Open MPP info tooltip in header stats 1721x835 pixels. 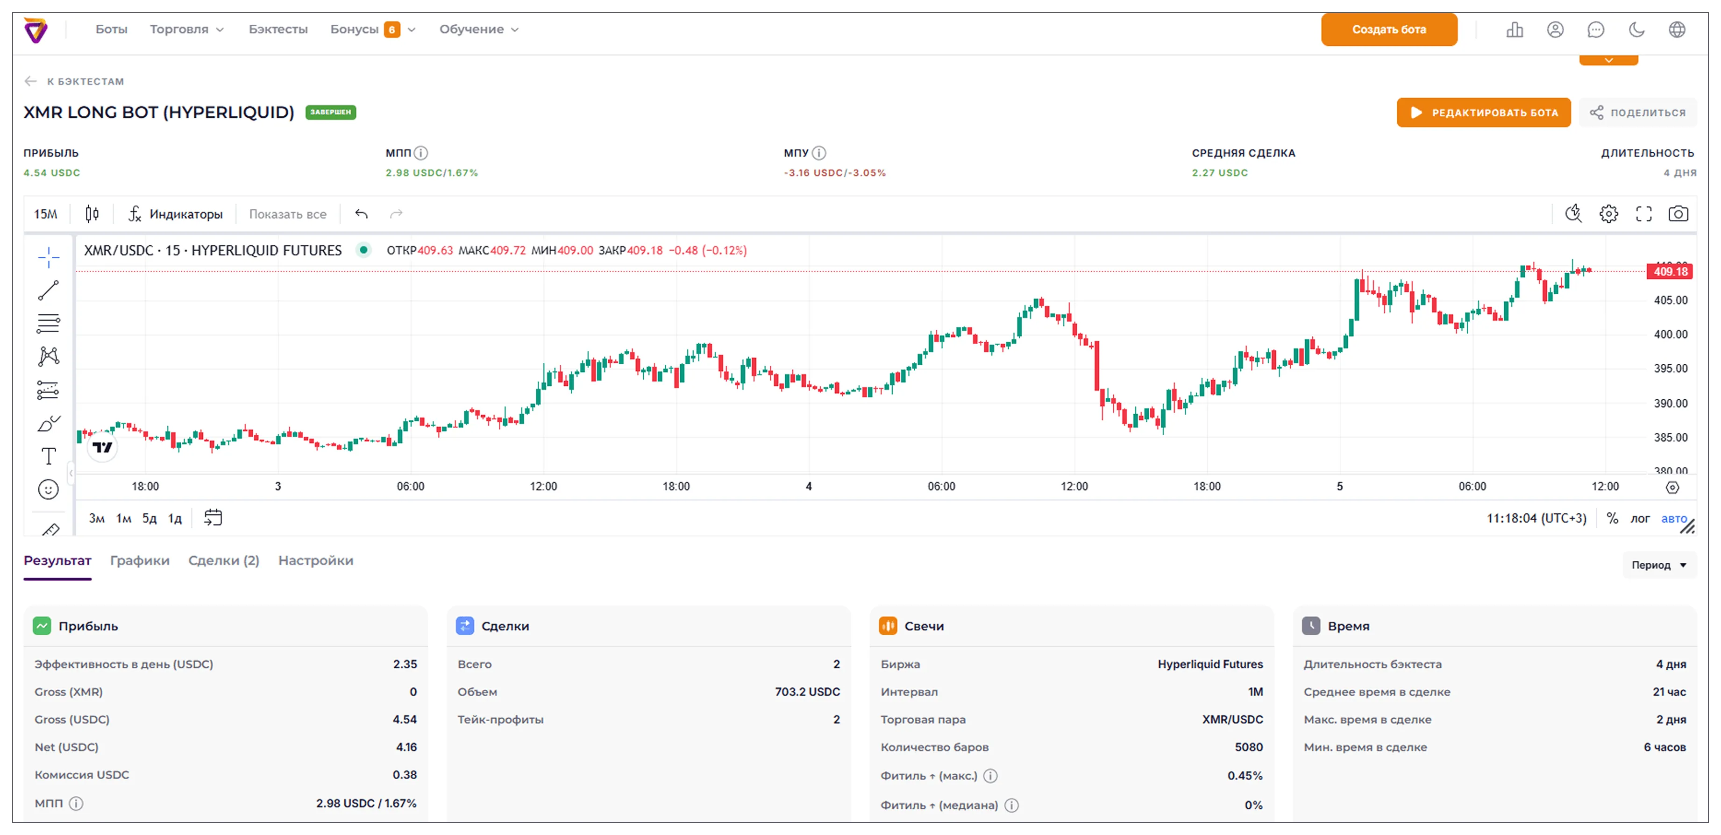click(421, 153)
